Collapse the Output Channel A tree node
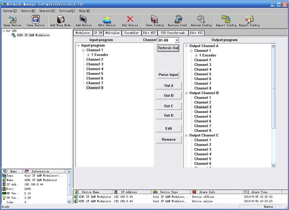 (x=186, y=46)
